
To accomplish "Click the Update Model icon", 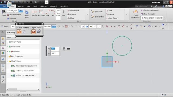I will tap(27, 14).
